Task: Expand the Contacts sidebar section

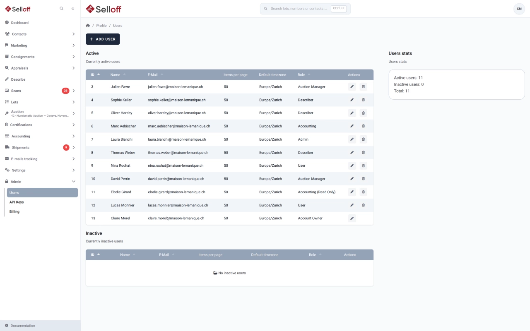Action: (73, 34)
